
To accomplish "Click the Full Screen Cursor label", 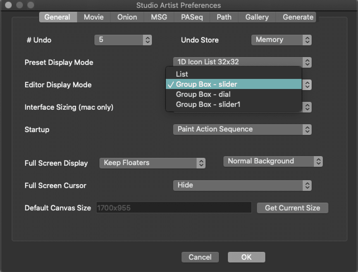I will [56, 186].
